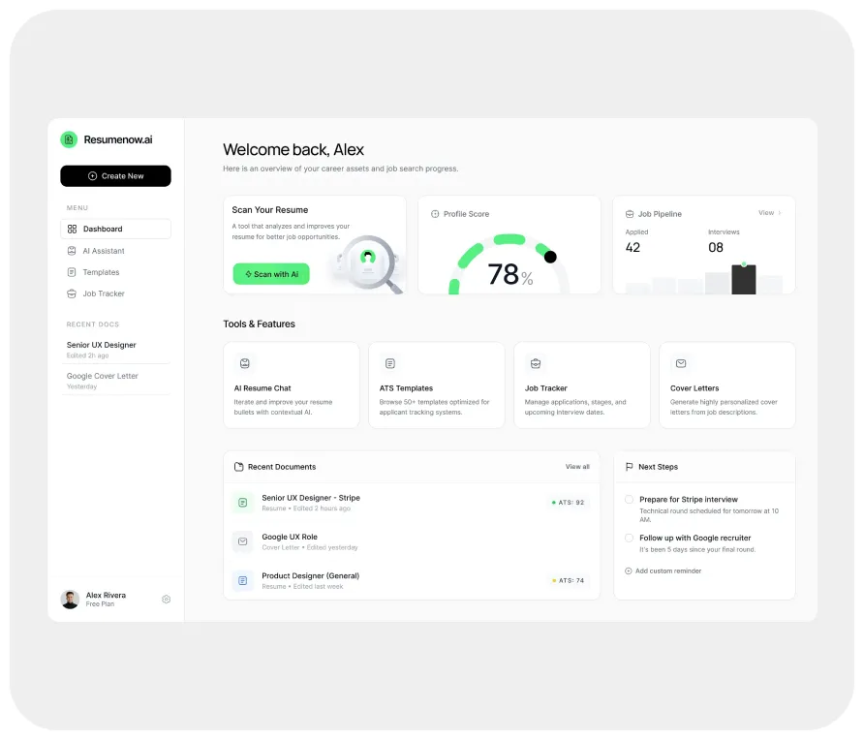Viewport: 864px width, 740px height.
Task: Open settings gear next to Alex Rivera
Action: coord(166,600)
